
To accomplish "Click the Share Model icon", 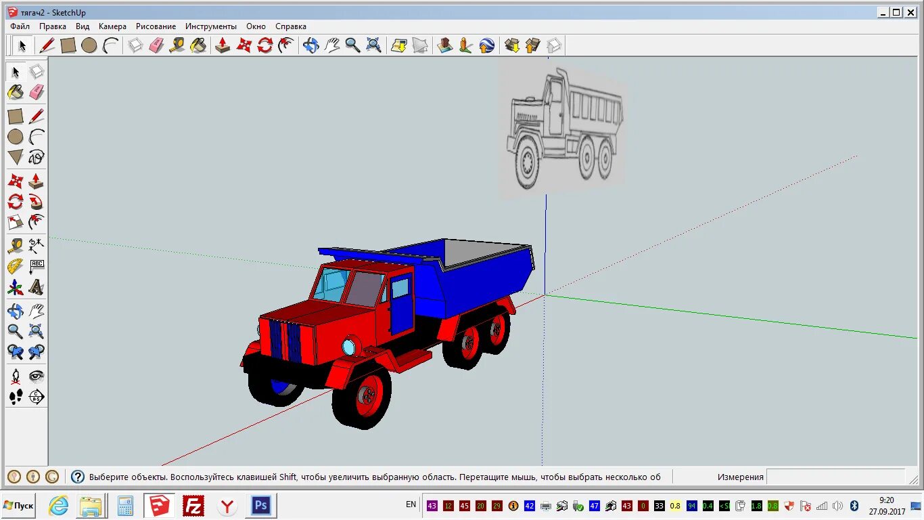I will pyautogui.click(x=533, y=45).
